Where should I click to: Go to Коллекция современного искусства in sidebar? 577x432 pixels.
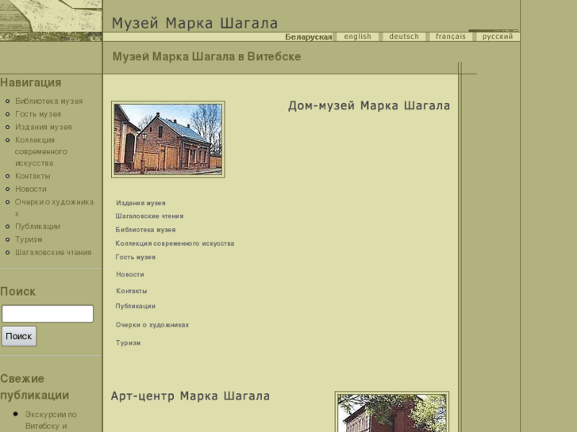click(41, 151)
